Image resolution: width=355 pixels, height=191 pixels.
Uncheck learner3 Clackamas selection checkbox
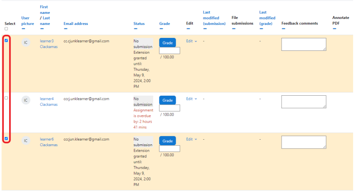pos(6,41)
